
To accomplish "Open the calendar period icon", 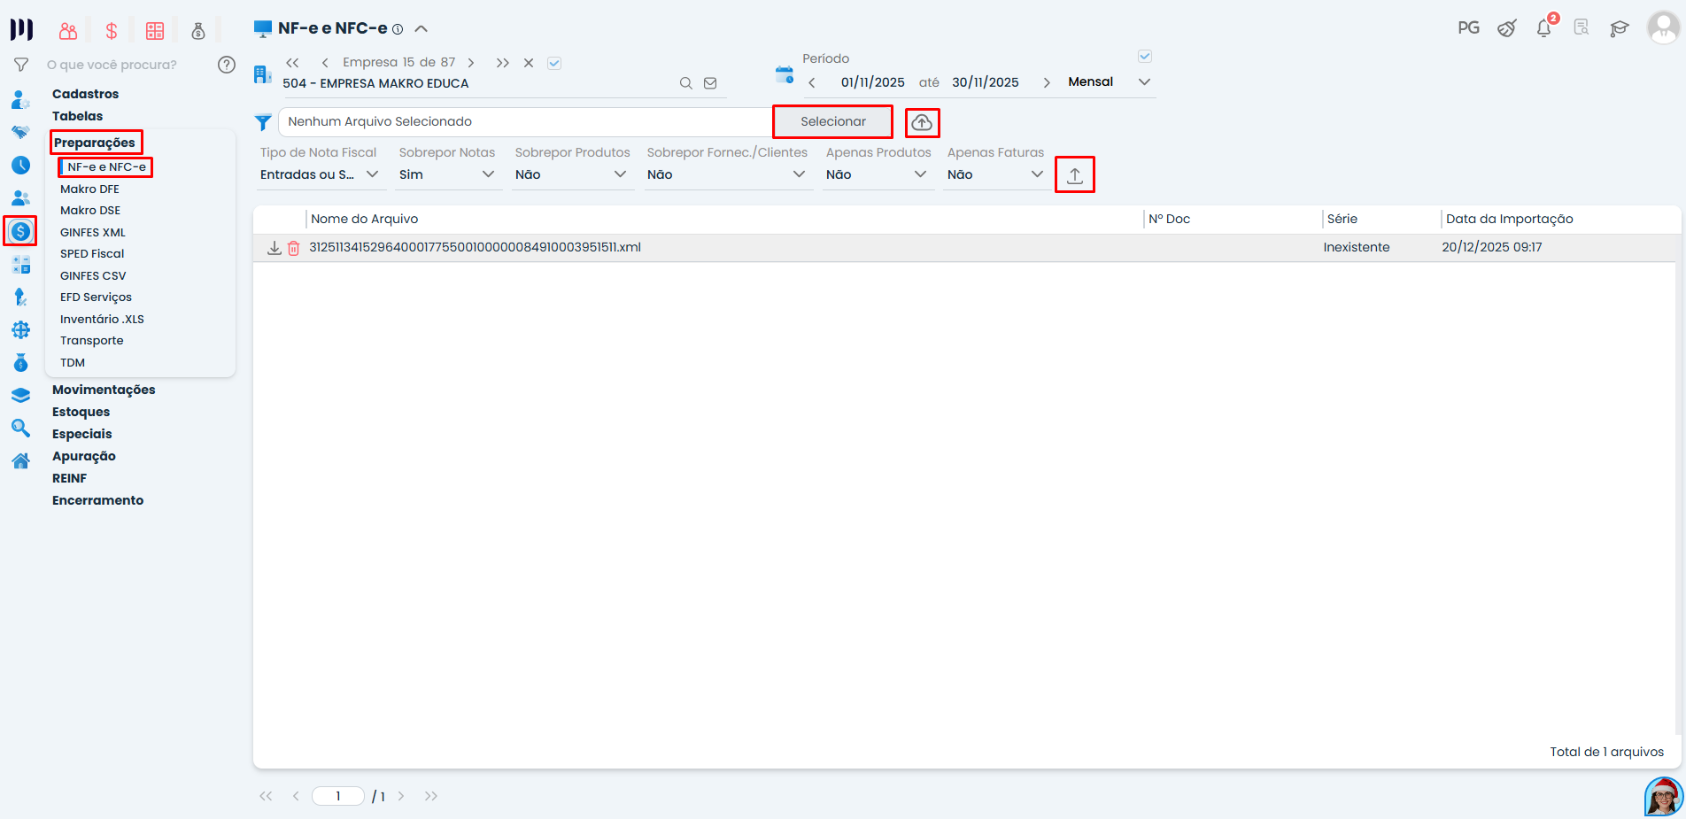I will point(784,74).
